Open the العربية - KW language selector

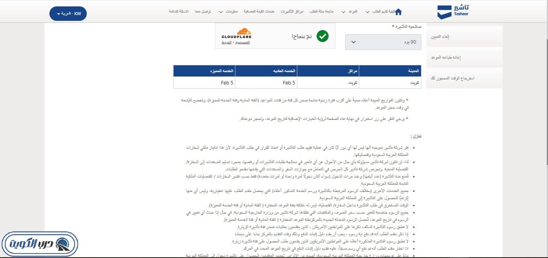[x=68, y=13]
